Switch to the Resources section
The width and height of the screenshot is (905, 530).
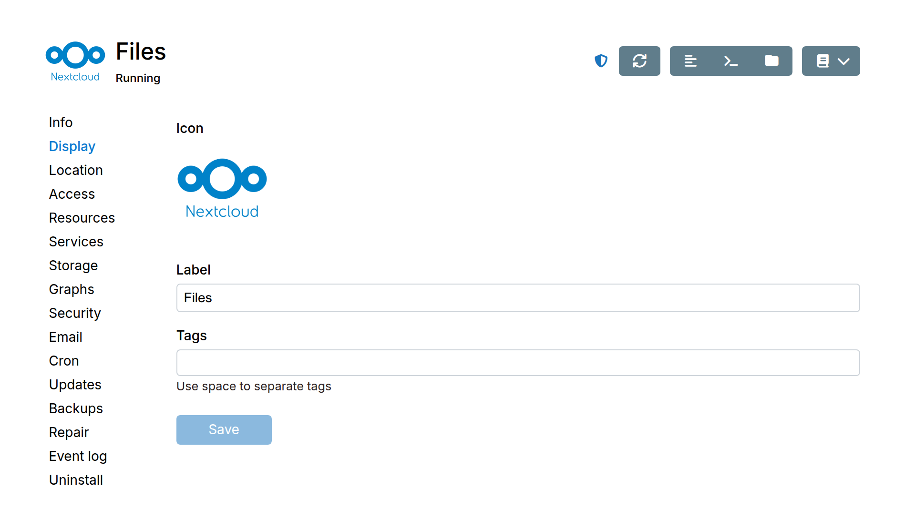tap(82, 218)
